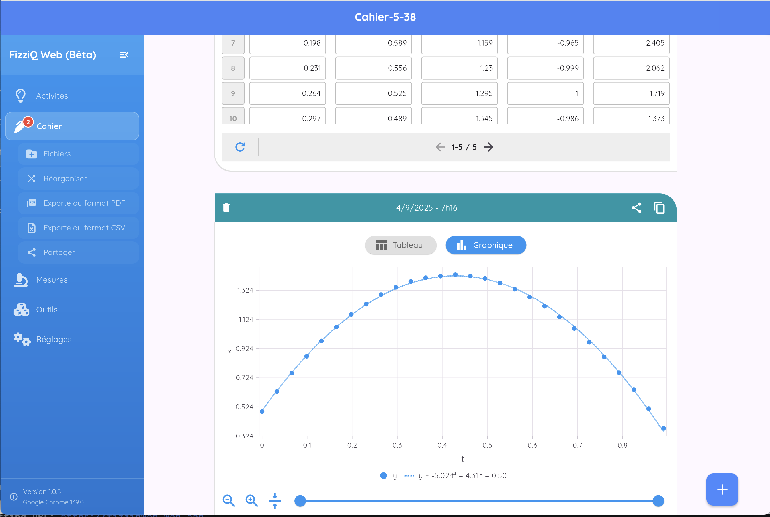The image size is (770, 517).
Task: Click the first data point at t=0
Action: (x=262, y=411)
